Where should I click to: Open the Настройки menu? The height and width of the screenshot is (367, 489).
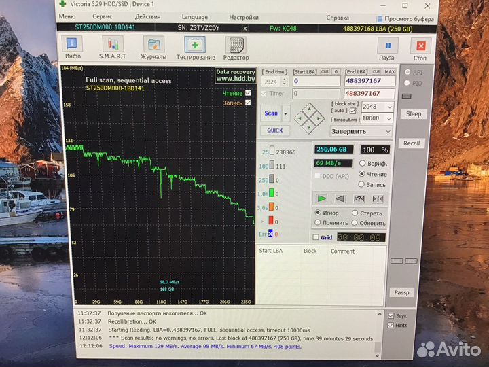[x=243, y=17]
